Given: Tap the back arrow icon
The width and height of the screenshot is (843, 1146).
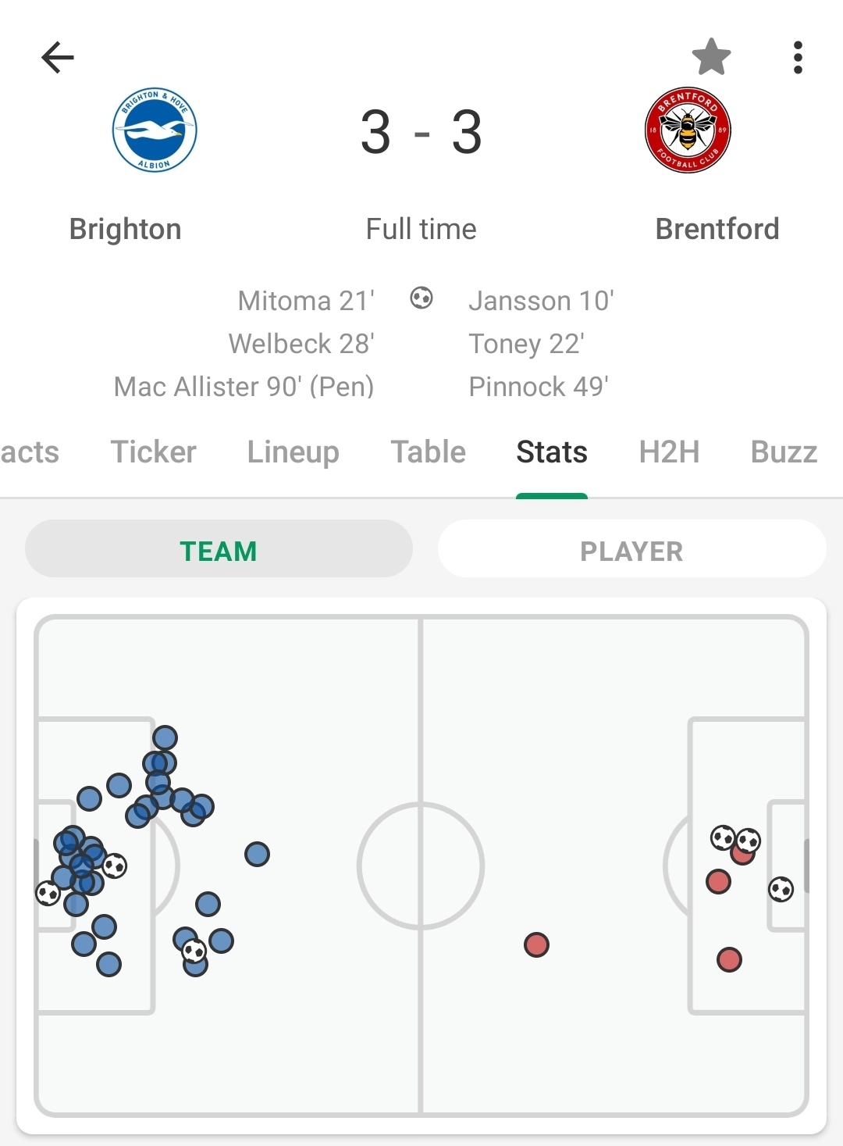Looking at the screenshot, I should tap(58, 57).
